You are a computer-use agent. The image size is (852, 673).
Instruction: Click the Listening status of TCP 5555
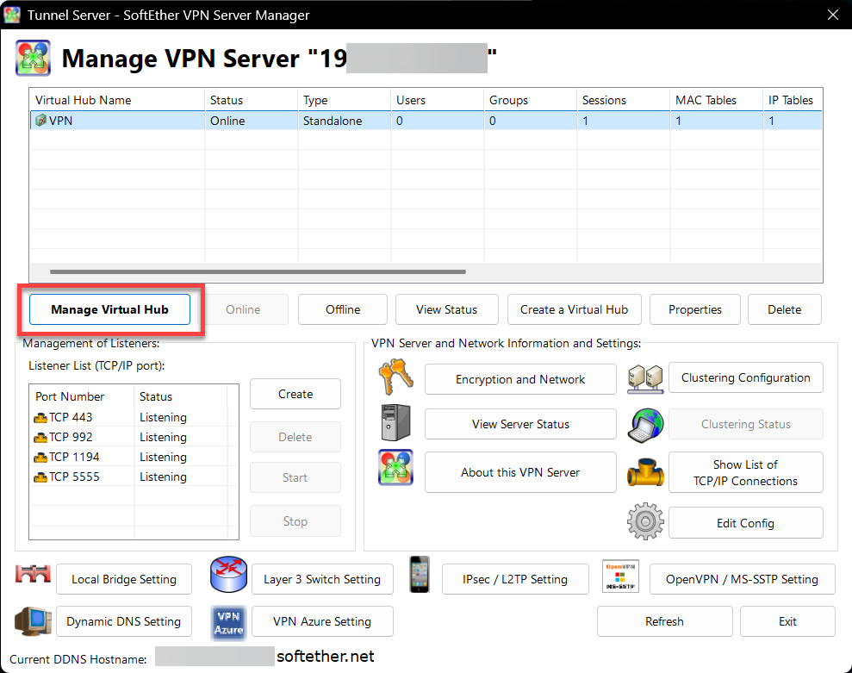pos(163,477)
